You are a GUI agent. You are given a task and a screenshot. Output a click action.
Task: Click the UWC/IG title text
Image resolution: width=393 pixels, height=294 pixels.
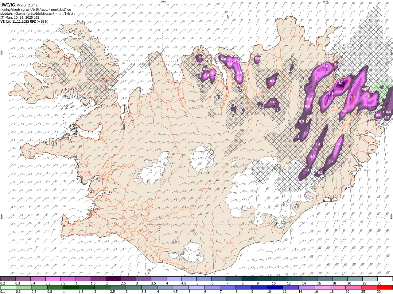(x=7, y=5)
